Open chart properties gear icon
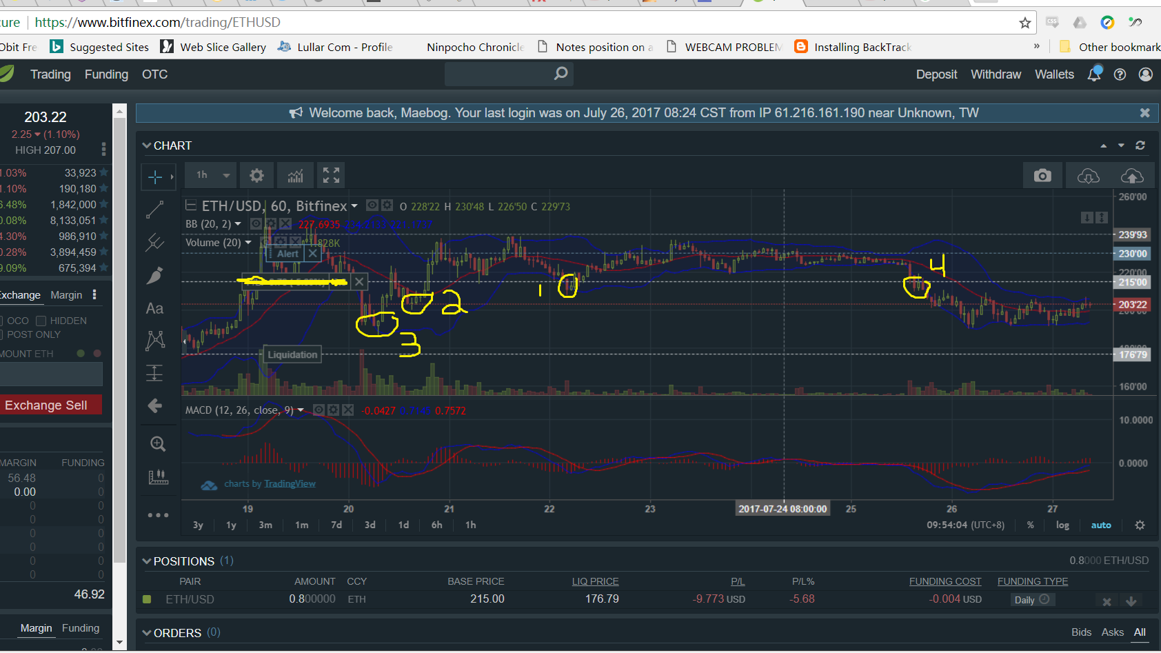The image size is (1161, 653). (x=256, y=175)
